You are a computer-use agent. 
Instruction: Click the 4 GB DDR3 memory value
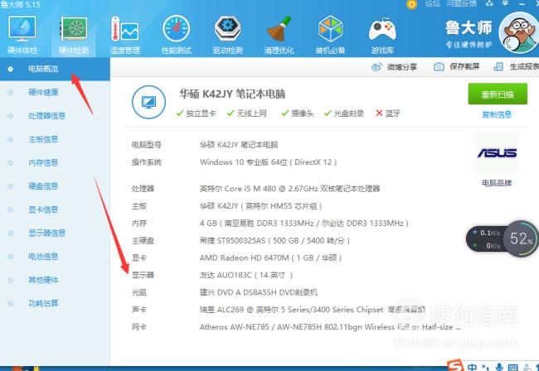[304, 224]
